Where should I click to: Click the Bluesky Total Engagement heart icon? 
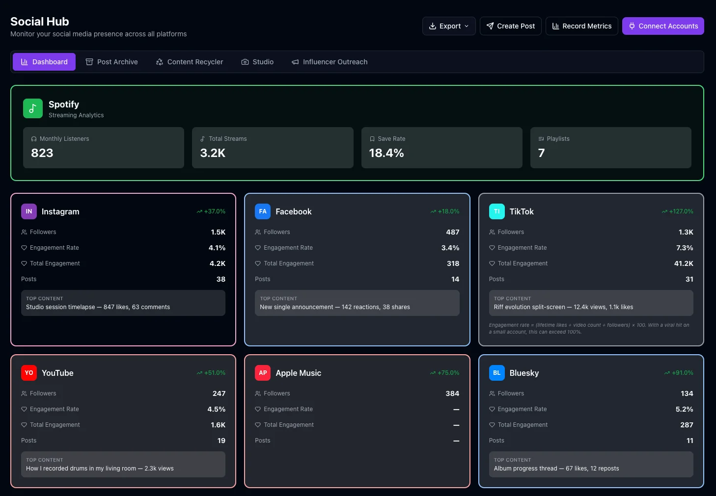tap(492, 425)
